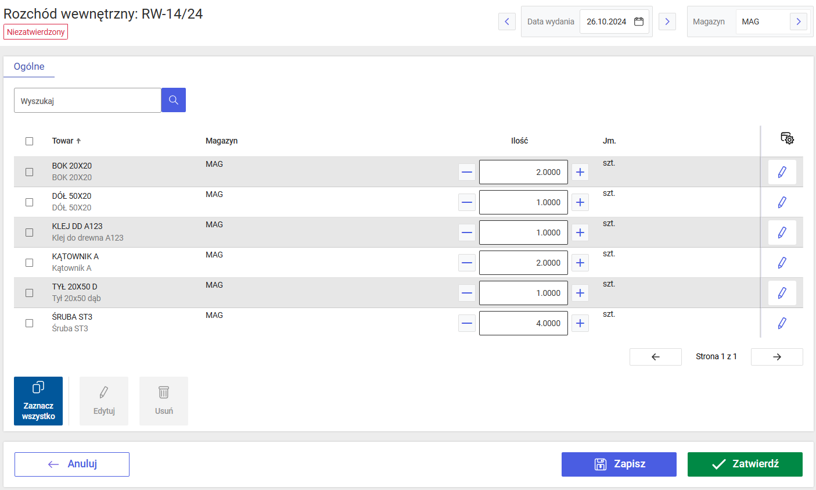Save document with Zapisz button

[619, 464]
